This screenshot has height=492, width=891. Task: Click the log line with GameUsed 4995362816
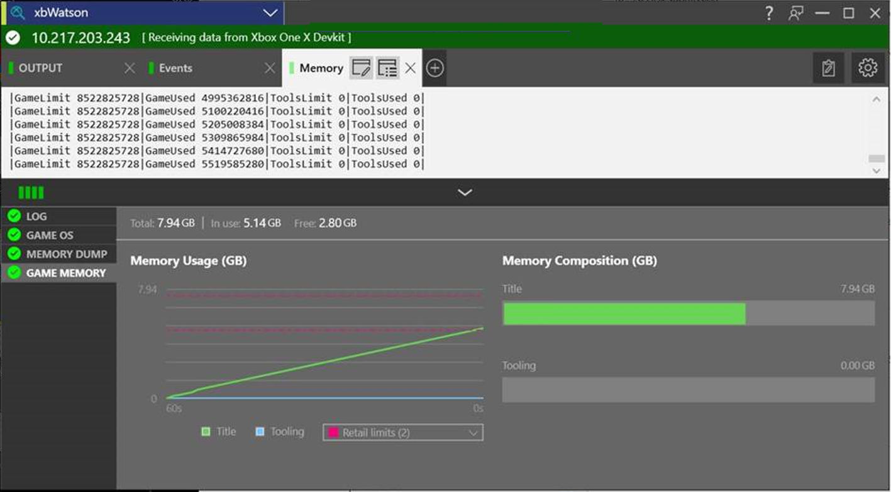(x=218, y=98)
